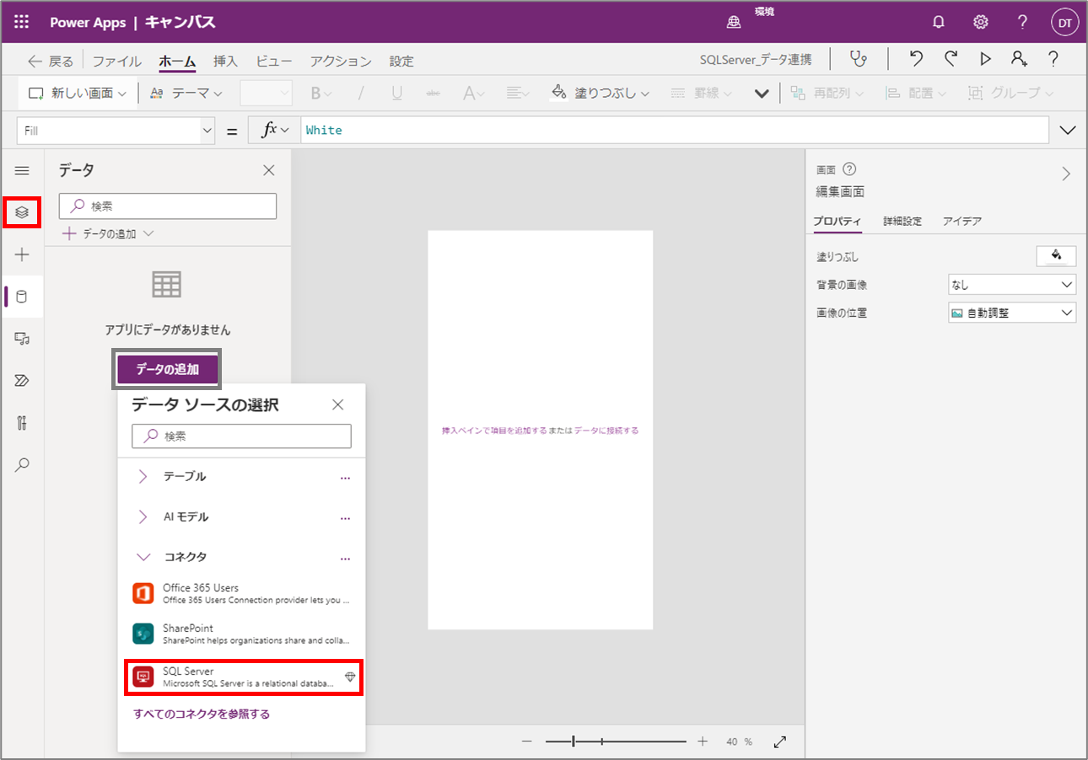Click すべてのコネクタを参照する link
The image size is (1088, 760).
(x=202, y=715)
